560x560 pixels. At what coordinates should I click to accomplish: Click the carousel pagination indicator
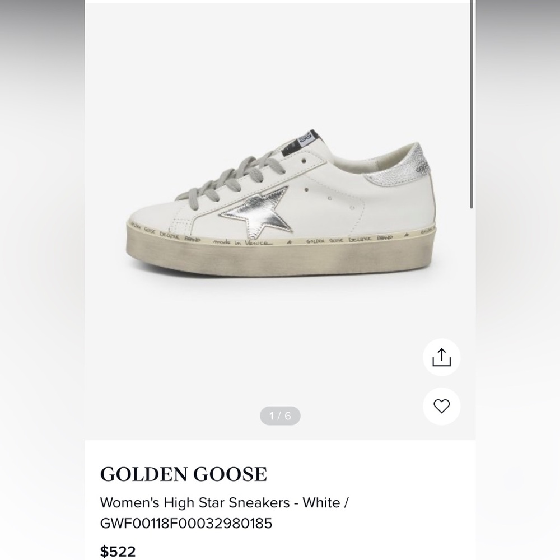click(280, 416)
